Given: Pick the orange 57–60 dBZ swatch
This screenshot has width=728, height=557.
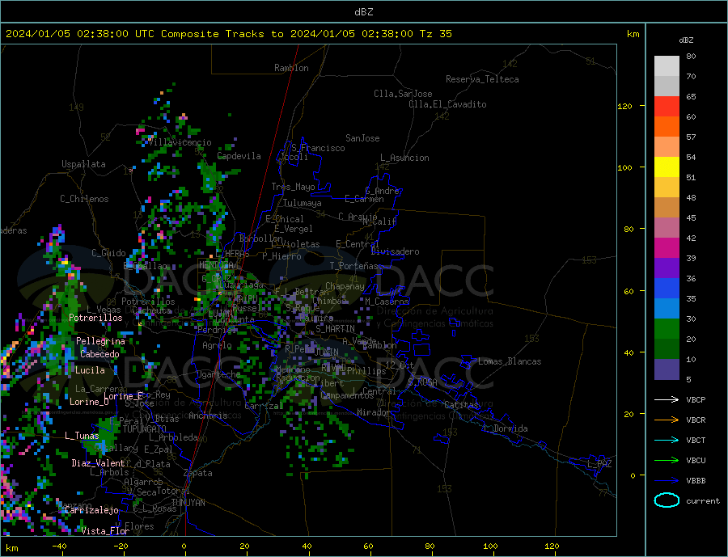Looking at the screenshot, I should pos(667,127).
